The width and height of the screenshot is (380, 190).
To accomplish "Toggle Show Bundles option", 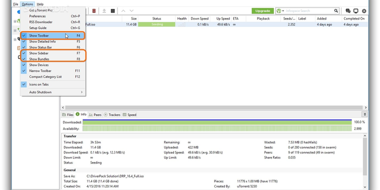I will click(53, 59).
